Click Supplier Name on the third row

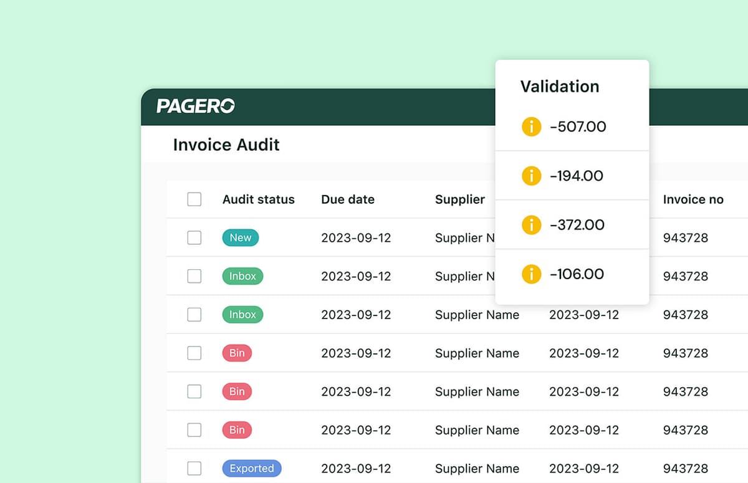[x=477, y=315]
